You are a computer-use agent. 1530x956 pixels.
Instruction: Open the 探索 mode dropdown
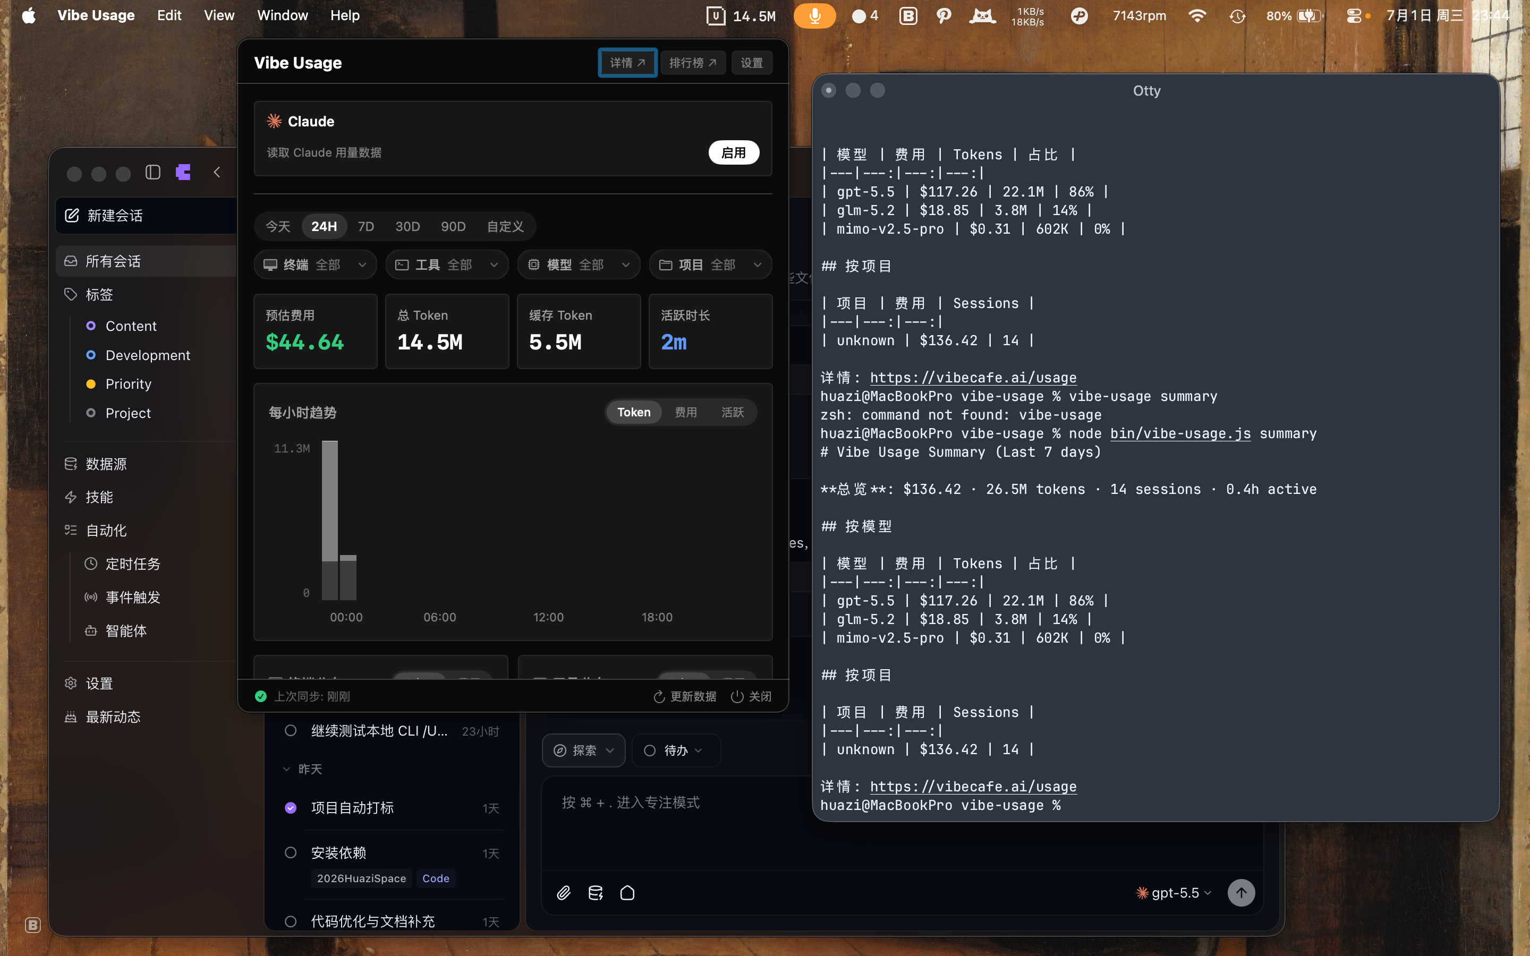point(583,750)
